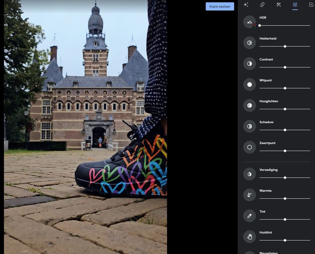315x254 pixels.
Task: Click the "Contrast" text label
Action: click(266, 60)
